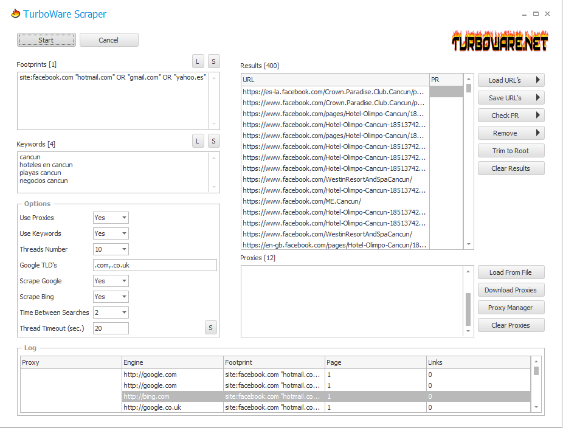Click the TurboWare.net logo
This screenshot has height=428, width=563.
[500, 41]
